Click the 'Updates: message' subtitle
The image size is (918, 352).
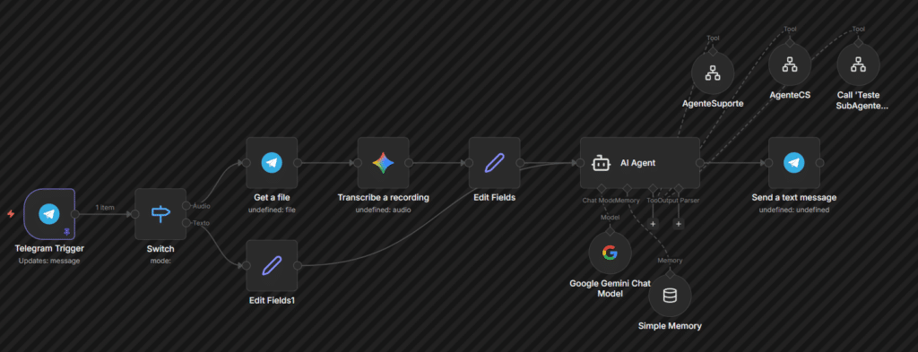click(49, 261)
